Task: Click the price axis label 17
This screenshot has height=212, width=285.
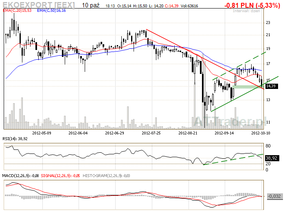Action: 268,64
